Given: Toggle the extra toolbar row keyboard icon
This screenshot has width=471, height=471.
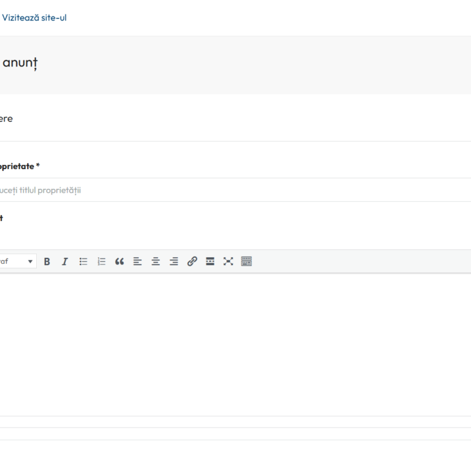Looking at the screenshot, I should 246,261.
